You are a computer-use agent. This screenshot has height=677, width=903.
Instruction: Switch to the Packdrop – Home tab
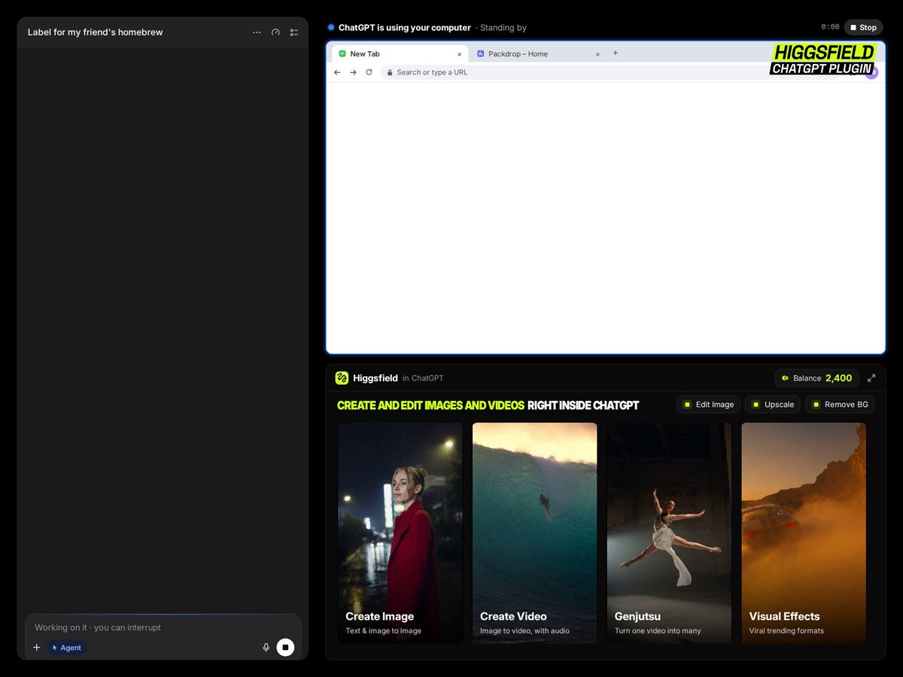coord(537,54)
